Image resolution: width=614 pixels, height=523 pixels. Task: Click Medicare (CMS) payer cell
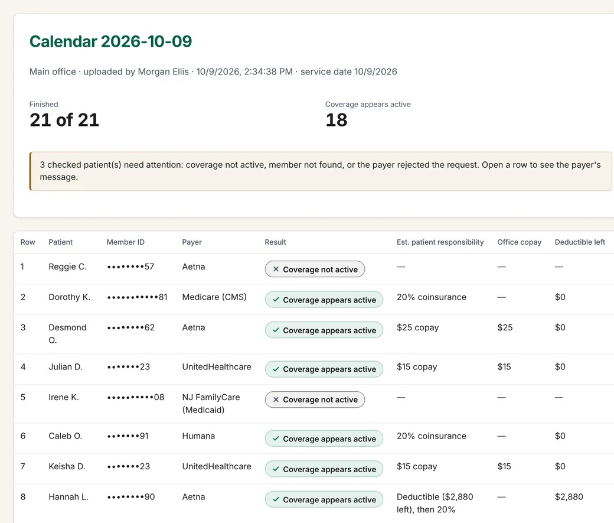(x=214, y=297)
